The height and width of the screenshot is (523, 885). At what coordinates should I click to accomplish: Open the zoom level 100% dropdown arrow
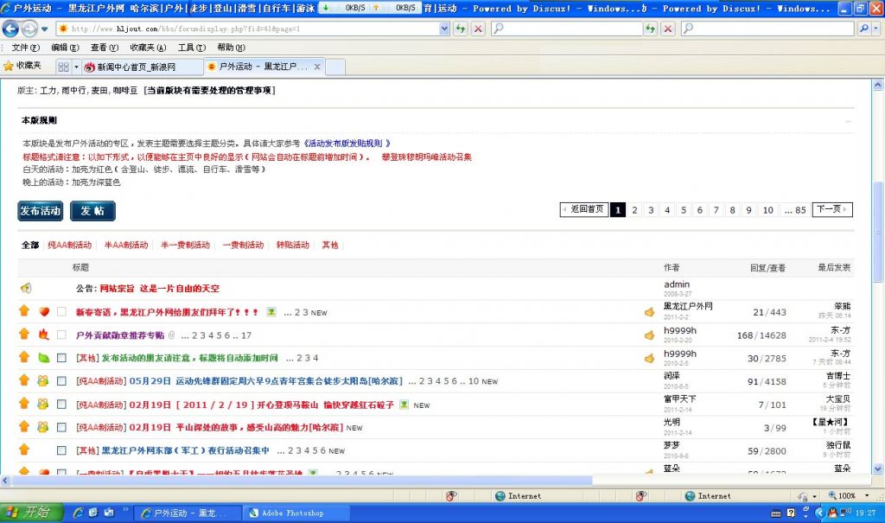pyautogui.click(x=867, y=496)
